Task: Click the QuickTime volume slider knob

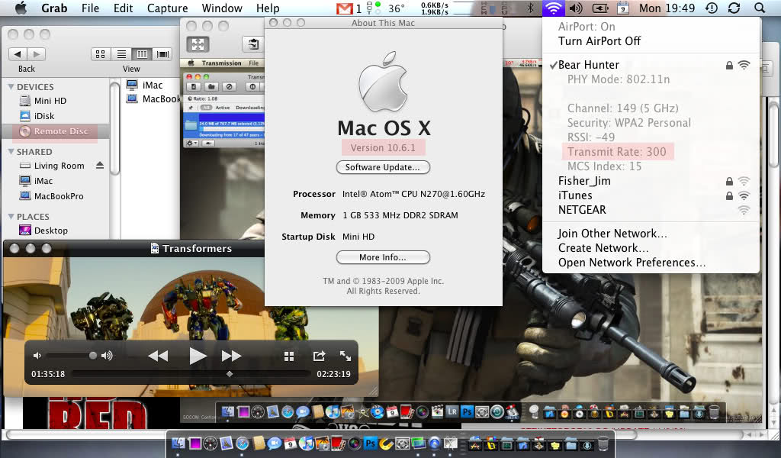Action: point(93,356)
